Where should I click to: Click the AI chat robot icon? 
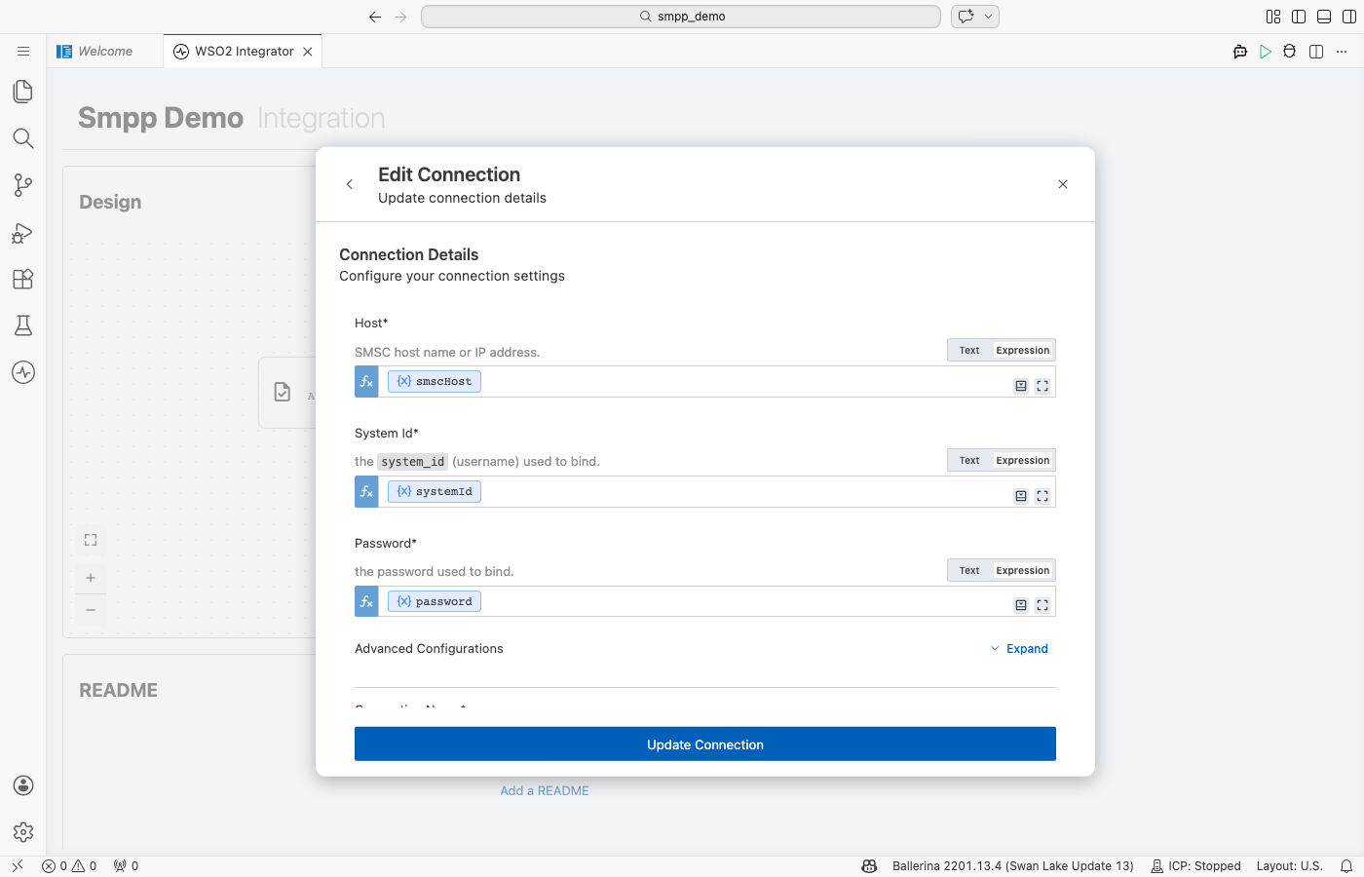pos(1240,52)
